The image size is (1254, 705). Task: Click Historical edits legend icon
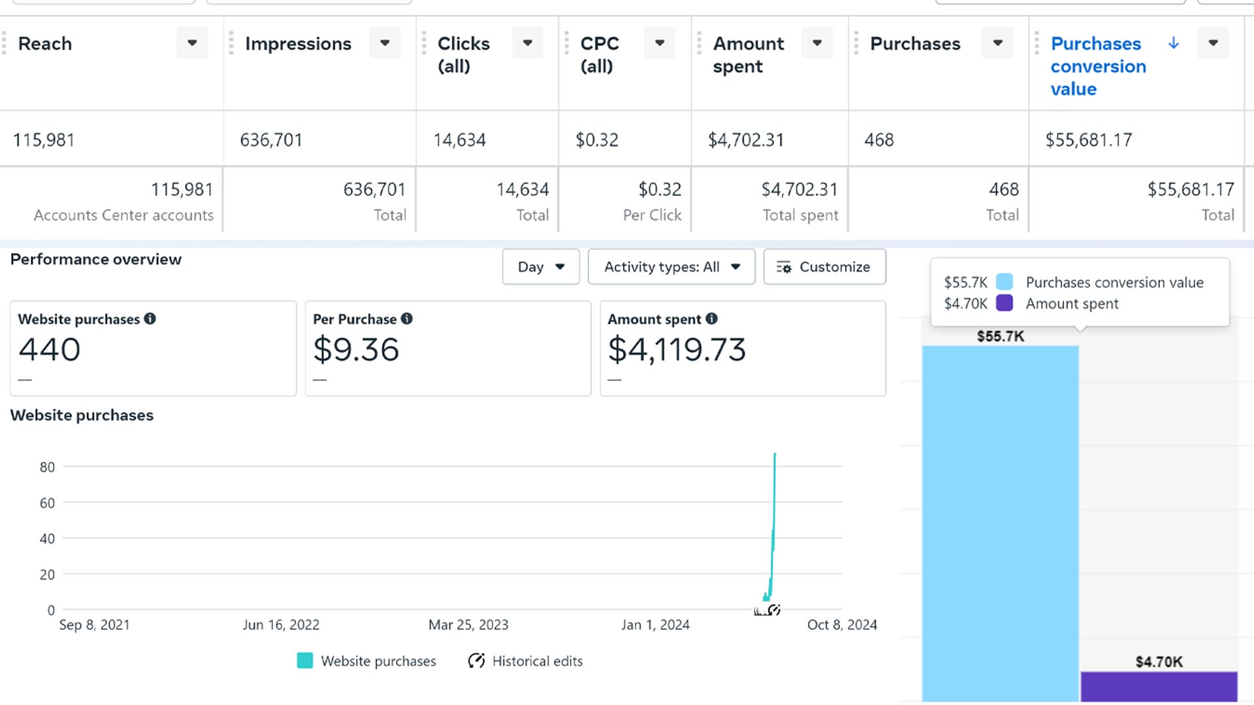[x=477, y=661]
